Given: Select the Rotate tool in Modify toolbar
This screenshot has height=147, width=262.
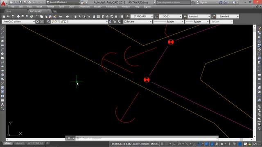Looking at the screenshot, I should (259, 53).
